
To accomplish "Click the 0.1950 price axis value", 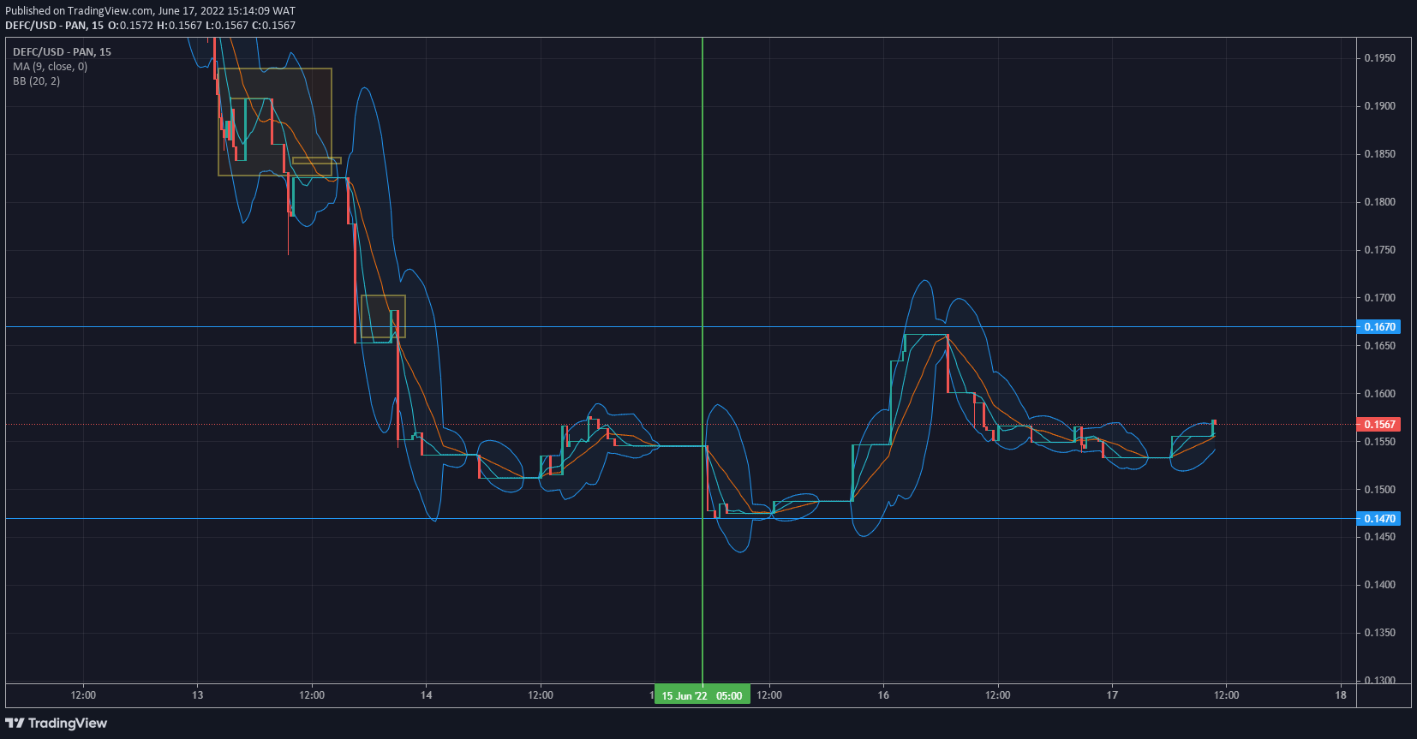I will [x=1380, y=58].
